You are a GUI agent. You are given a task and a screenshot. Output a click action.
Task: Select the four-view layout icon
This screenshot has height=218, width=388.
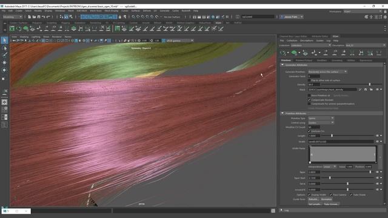point(4,110)
